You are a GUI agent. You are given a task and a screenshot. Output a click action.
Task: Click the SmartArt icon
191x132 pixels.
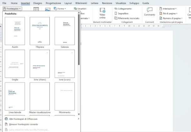click(75, 9)
